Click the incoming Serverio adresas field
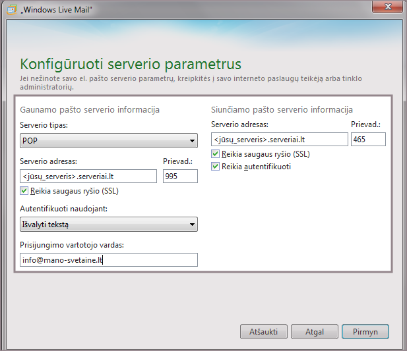Image resolution: width=407 pixels, height=351 pixels. coord(88,176)
